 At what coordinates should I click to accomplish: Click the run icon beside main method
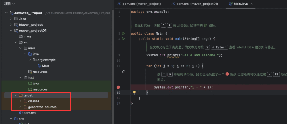tap(123, 39)
